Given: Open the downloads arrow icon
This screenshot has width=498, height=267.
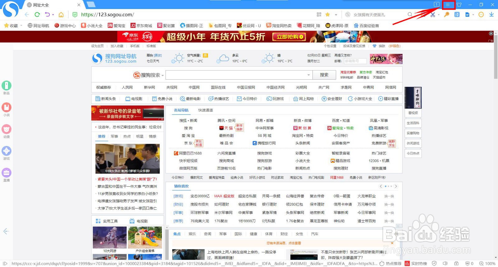Looking at the screenshot, I should click(491, 15).
